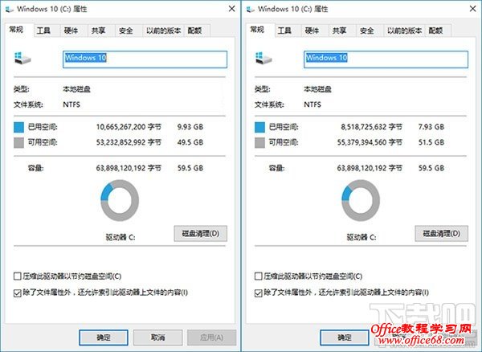482x352 pixels.
Task: Click the blue 已用空间 swatch in right dialog
Action: tap(259, 127)
